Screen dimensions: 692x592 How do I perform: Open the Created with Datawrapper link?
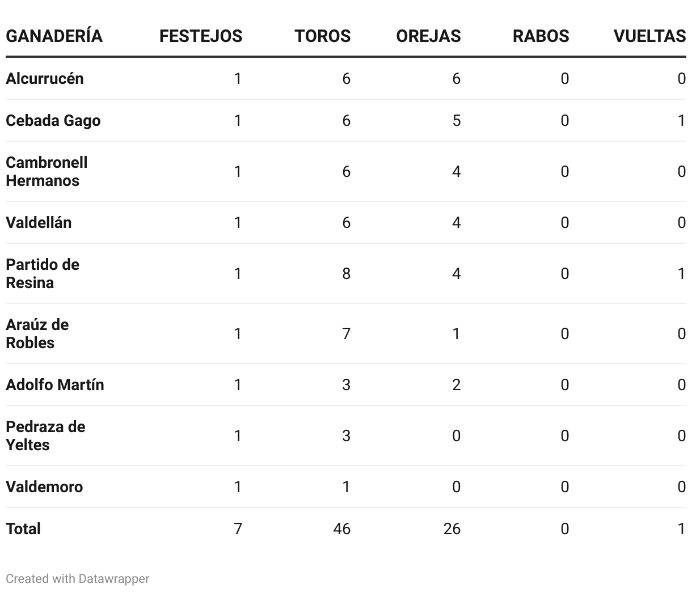click(x=78, y=579)
